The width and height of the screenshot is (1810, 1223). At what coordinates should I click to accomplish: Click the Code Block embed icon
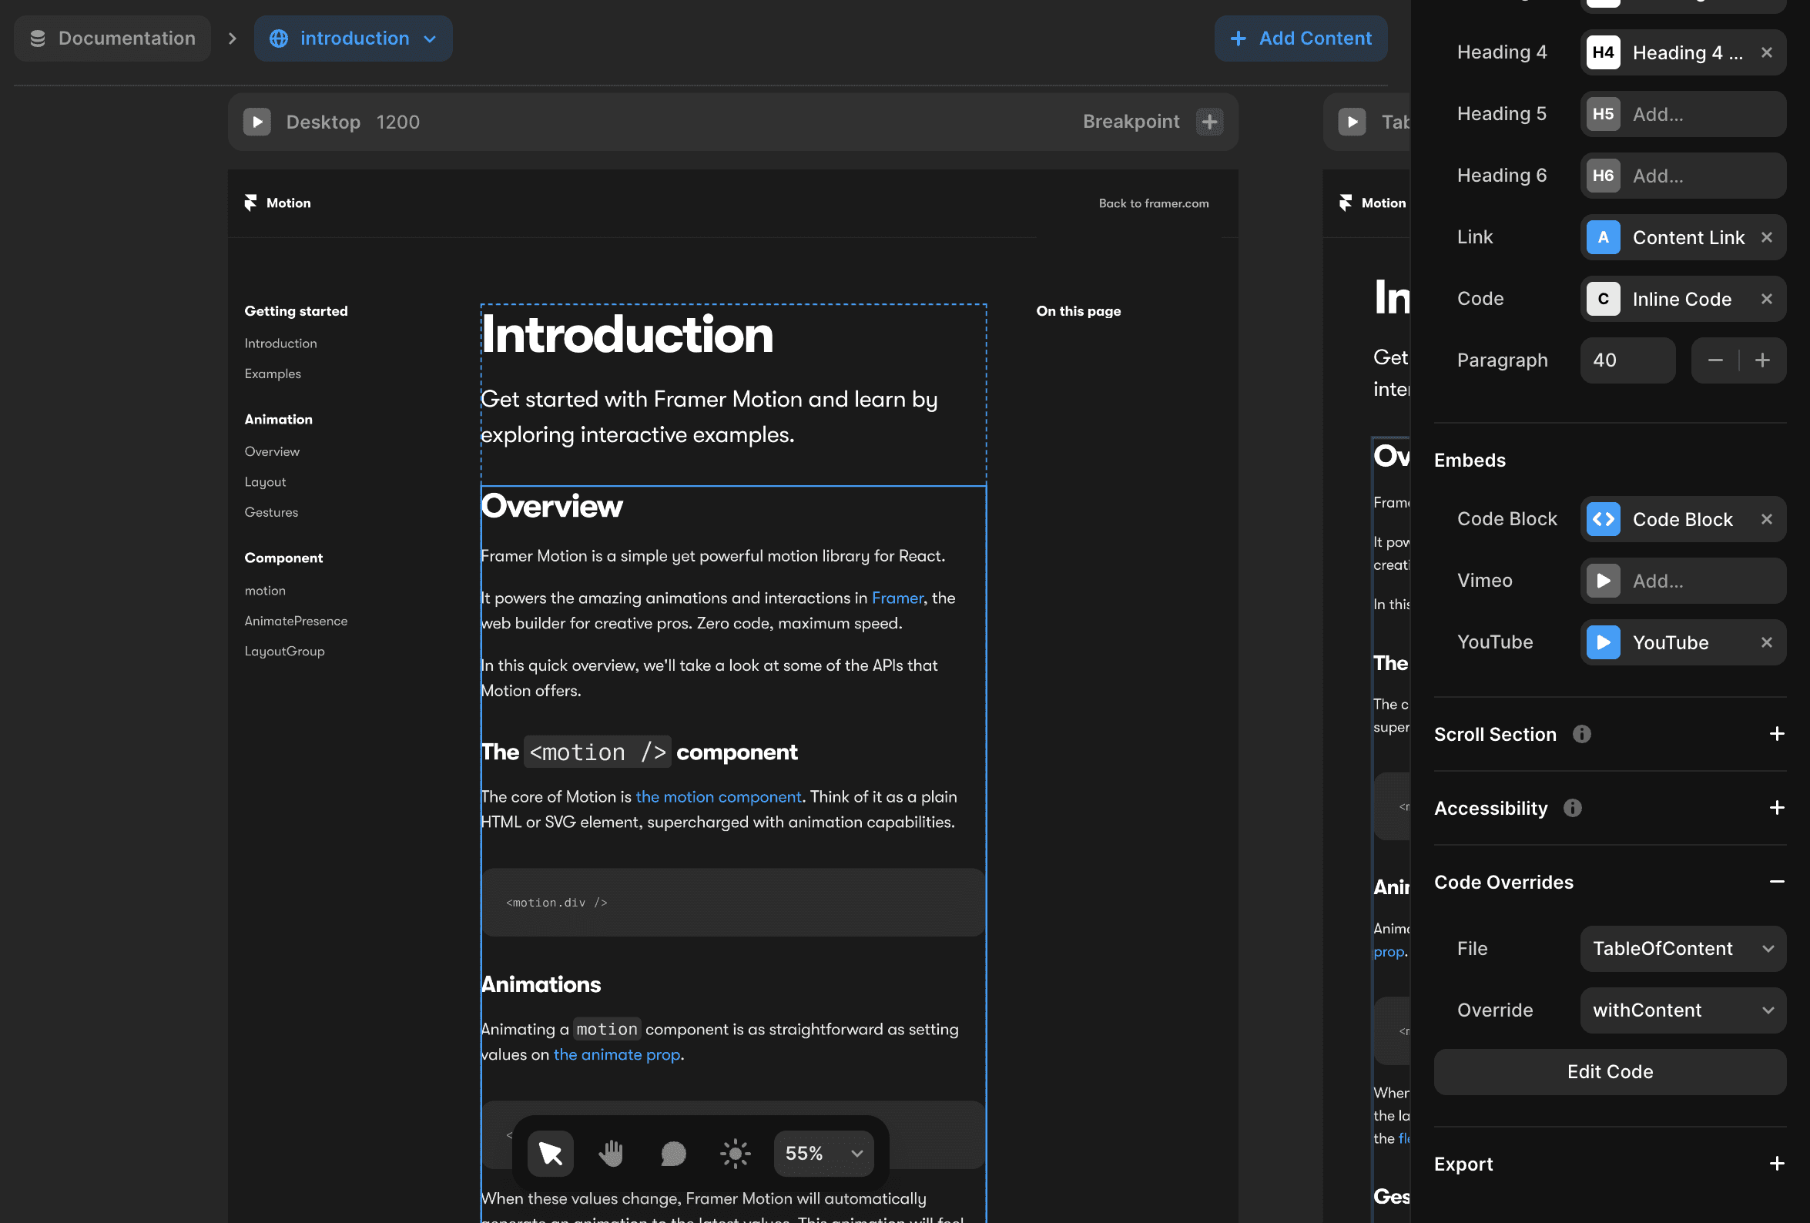1604,519
